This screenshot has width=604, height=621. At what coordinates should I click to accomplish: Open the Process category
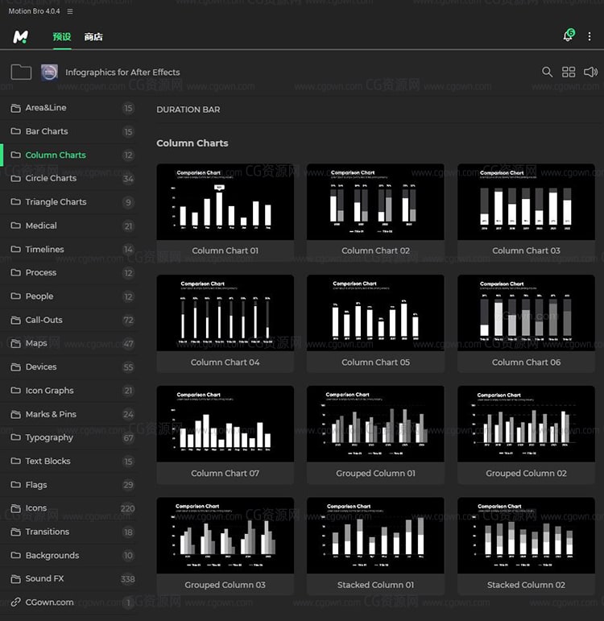click(68, 272)
